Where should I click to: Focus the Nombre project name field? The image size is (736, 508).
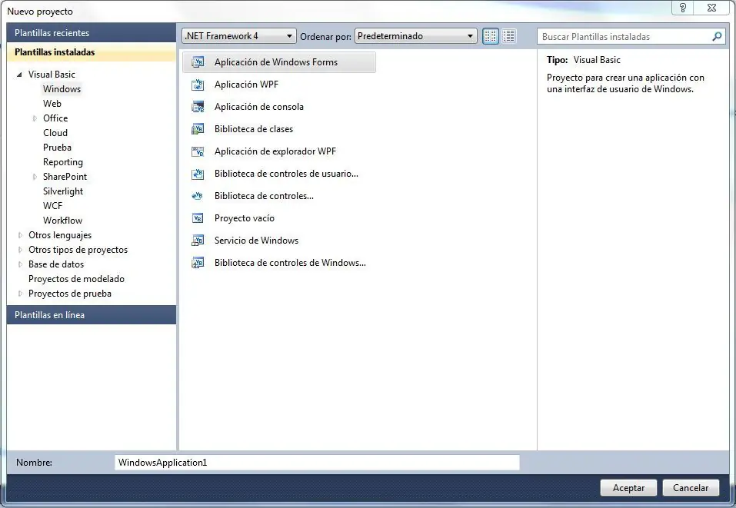(317, 463)
